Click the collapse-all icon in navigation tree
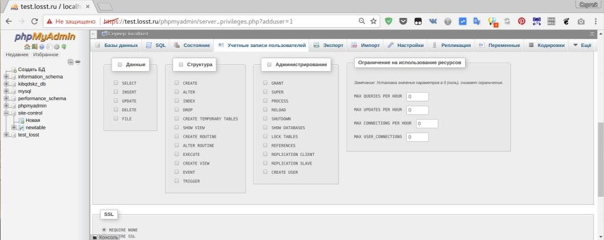This screenshot has width=604, height=240. coord(71,62)
